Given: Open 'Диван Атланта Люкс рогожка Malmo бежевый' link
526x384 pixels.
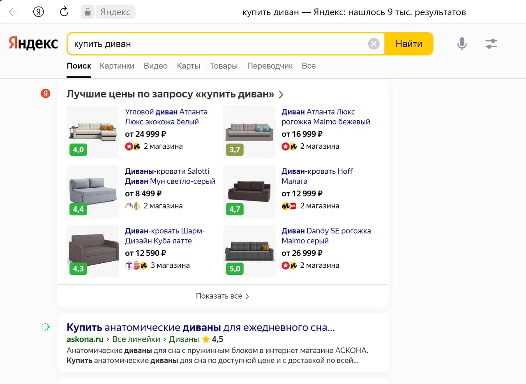Looking at the screenshot, I should tap(326, 117).
